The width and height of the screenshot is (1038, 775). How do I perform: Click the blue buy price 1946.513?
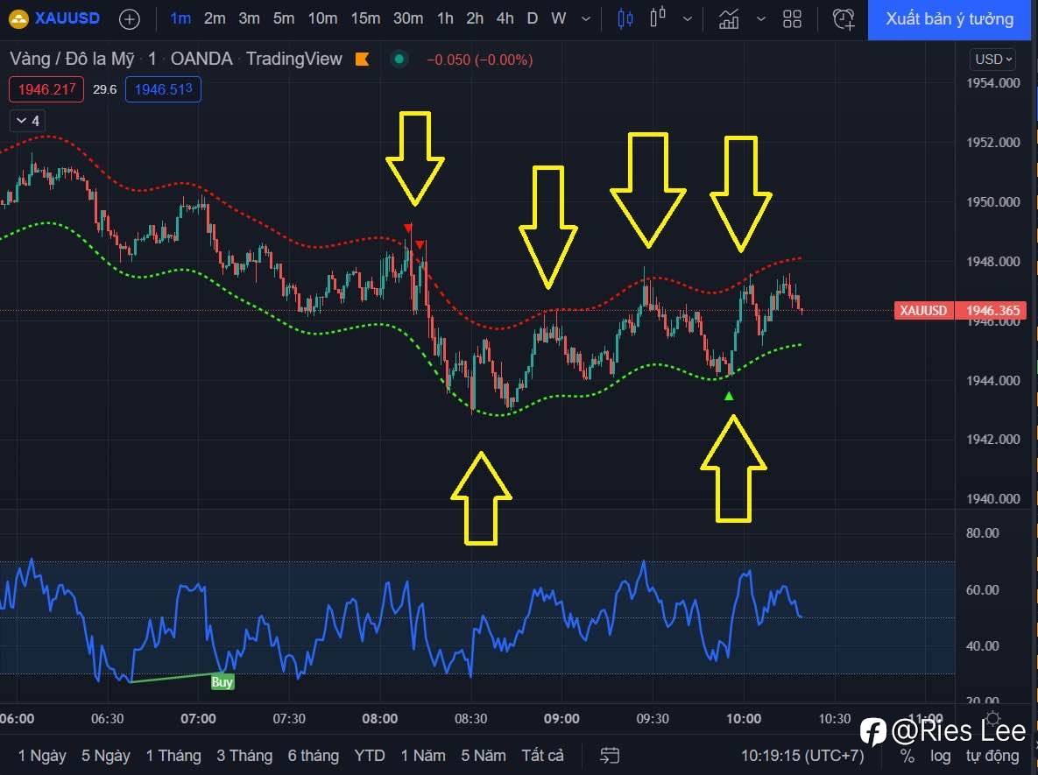[164, 89]
